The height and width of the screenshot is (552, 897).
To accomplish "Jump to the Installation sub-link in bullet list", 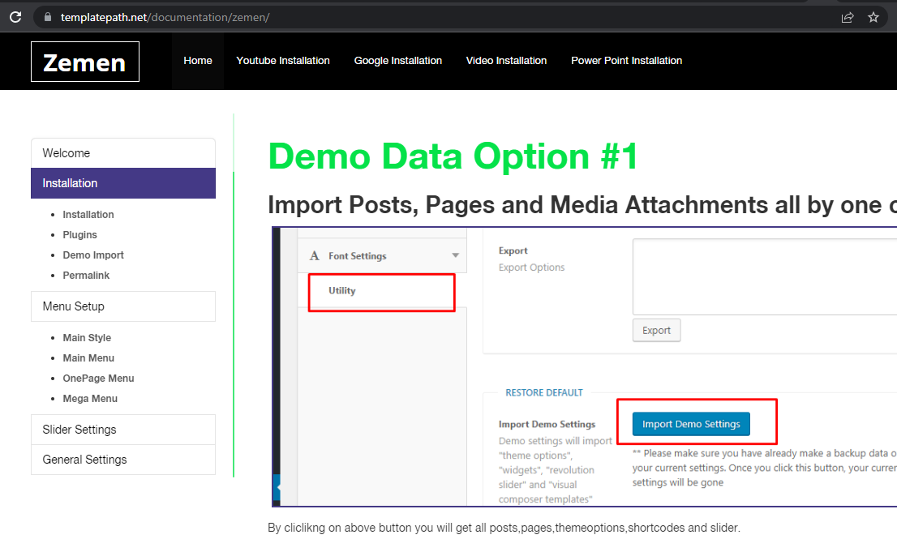I will [88, 215].
